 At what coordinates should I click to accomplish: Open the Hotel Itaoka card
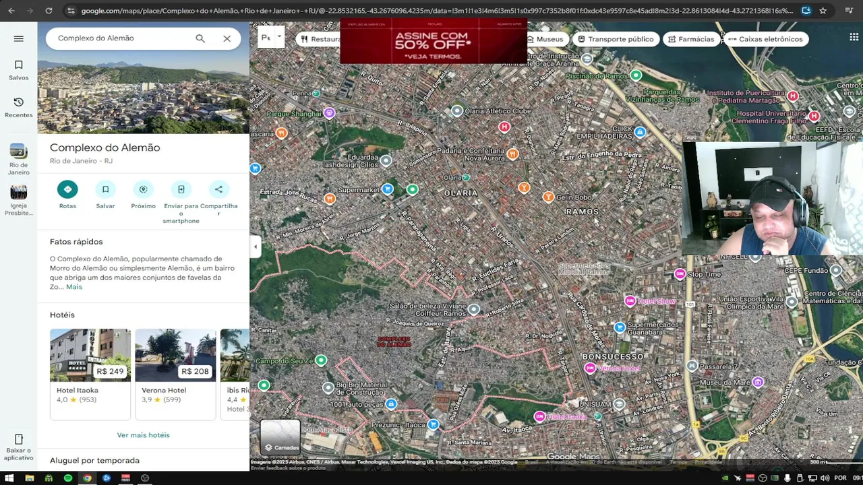[90, 374]
